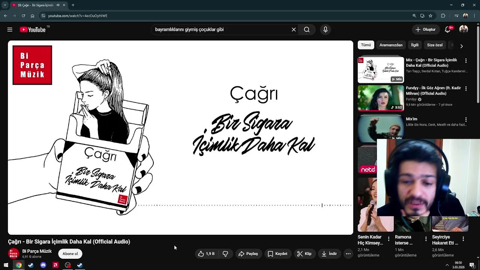Open options for Seyirciye Hakaret Eti... short
Viewport: 480px width, 270px height.
pos(463,239)
